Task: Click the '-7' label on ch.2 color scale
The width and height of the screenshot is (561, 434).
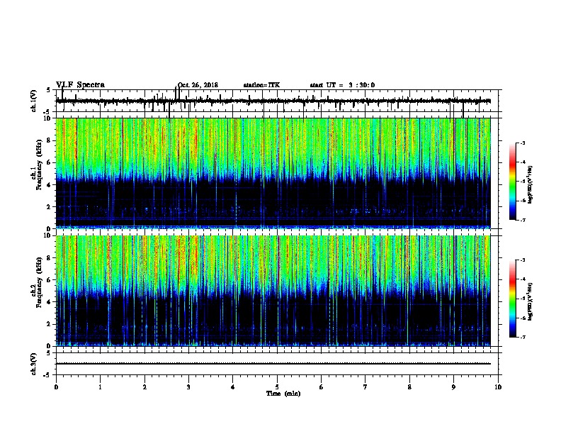Action: 522,337
